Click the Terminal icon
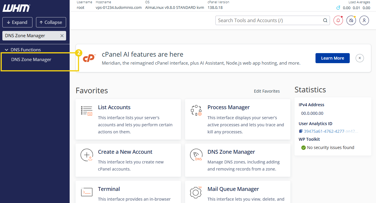Screen dimensions: 376x203 [x=87, y=192]
